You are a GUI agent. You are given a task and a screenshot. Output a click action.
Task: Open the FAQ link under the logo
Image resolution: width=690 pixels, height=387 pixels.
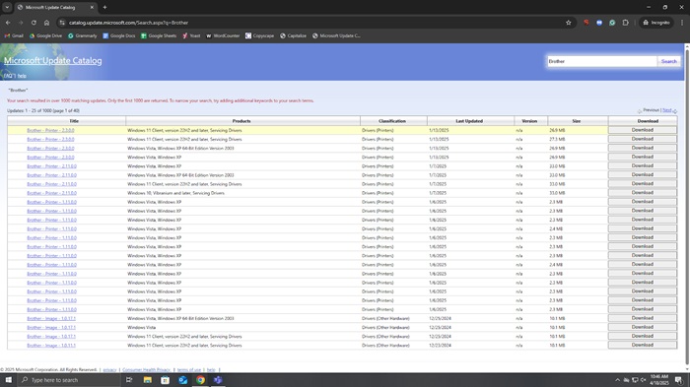(x=9, y=76)
